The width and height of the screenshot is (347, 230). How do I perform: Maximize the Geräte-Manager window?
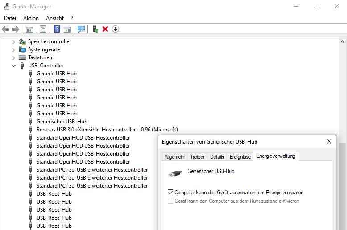pos(316,6)
